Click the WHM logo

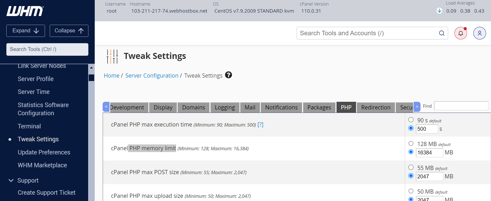pyautogui.click(x=25, y=11)
